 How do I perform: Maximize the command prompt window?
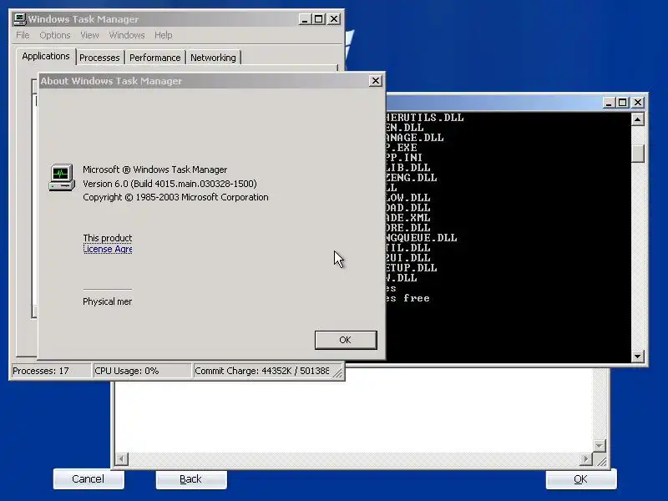623,103
